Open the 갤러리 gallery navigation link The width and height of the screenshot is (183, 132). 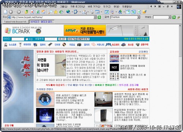87,45
